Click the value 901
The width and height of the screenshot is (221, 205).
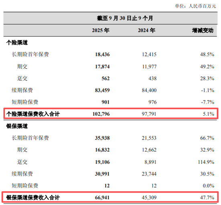(106, 102)
